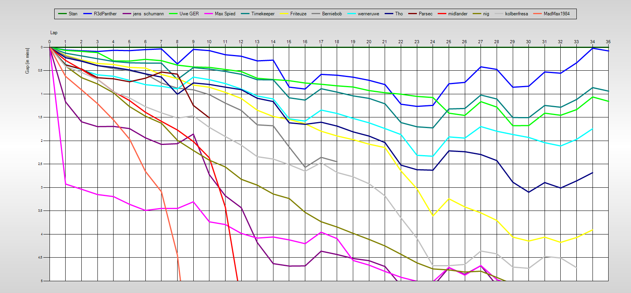Click the 5 gap axis label

tap(42, 281)
